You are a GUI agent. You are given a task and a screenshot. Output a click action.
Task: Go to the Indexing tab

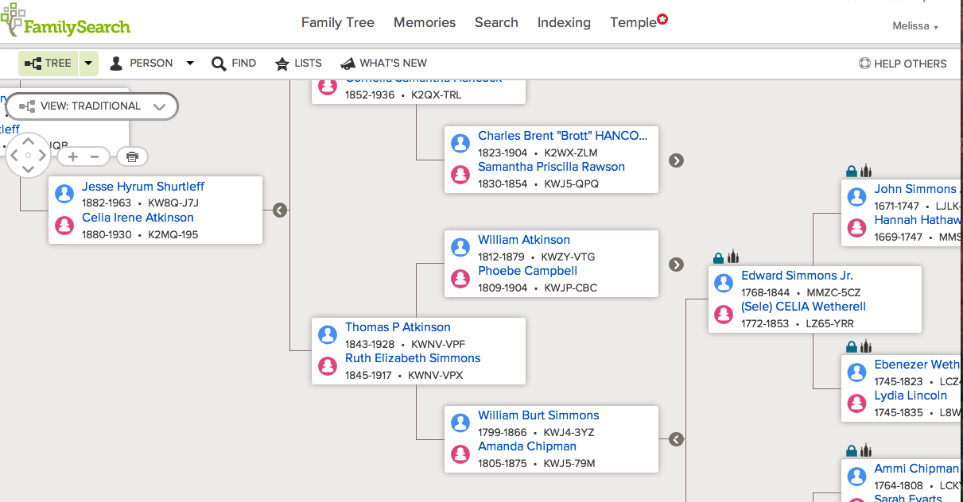point(564,22)
